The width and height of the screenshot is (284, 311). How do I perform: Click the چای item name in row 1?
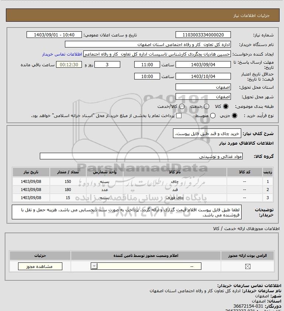coord(175,181)
